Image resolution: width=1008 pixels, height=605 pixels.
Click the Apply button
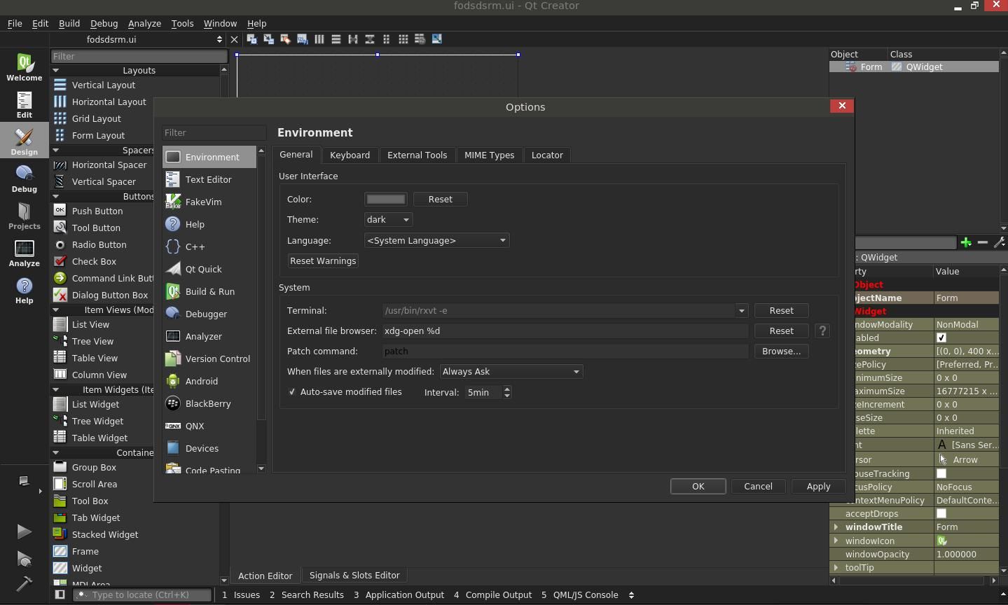point(817,486)
